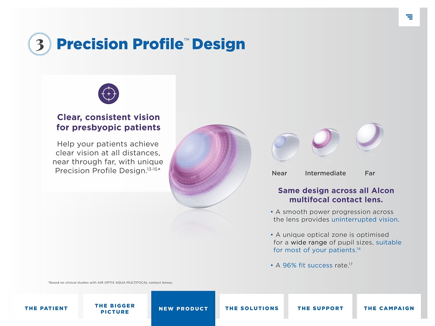Viewport: 435px width, 326px height.
Task: Select the number 3 circle badge
Action: click(40, 44)
